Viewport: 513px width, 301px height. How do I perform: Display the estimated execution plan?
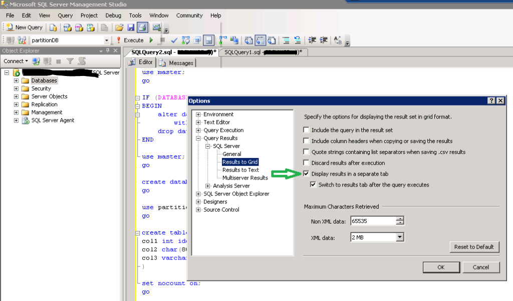pyautogui.click(x=186, y=40)
